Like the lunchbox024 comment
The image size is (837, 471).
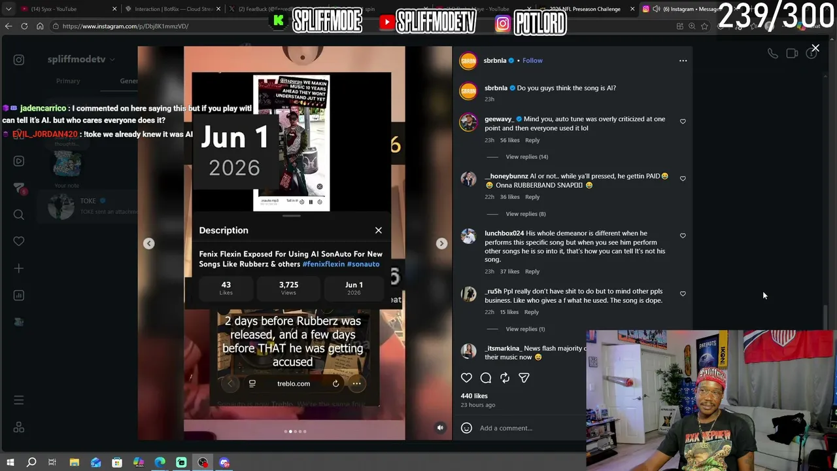point(683,235)
